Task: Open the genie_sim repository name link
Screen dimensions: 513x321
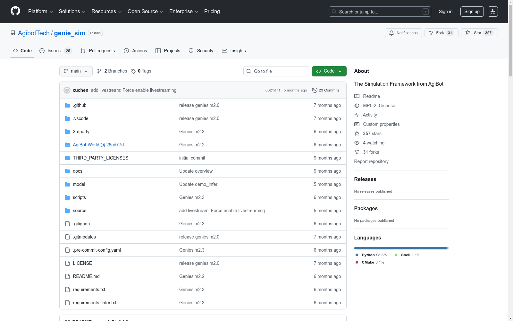Action: 70,33
